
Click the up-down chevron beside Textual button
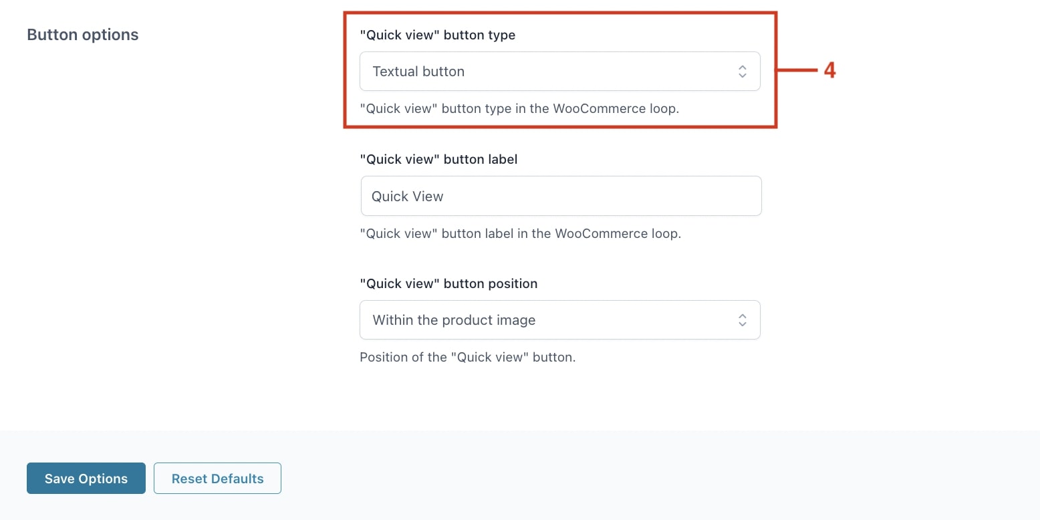[x=742, y=72]
